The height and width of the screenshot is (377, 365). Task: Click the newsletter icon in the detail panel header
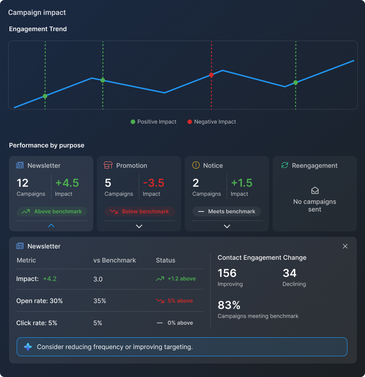coord(20,246)
